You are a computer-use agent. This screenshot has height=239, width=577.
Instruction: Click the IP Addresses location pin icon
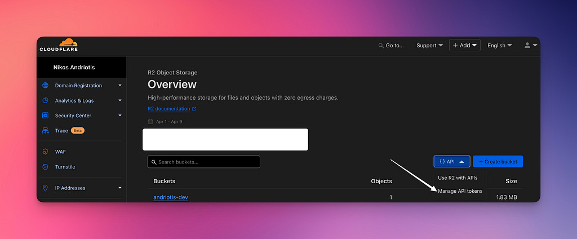pos(45,188)
